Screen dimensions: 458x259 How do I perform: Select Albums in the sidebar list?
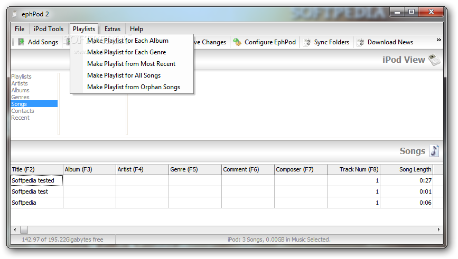20,90
